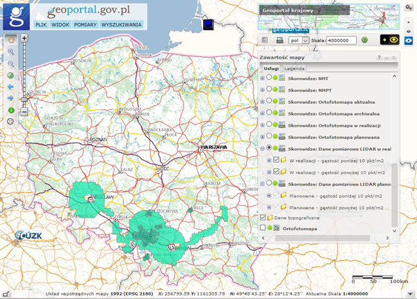The image size is (417, 299).
Task: Open Zawartość mapy panel help icon
Action: point(379,57)
